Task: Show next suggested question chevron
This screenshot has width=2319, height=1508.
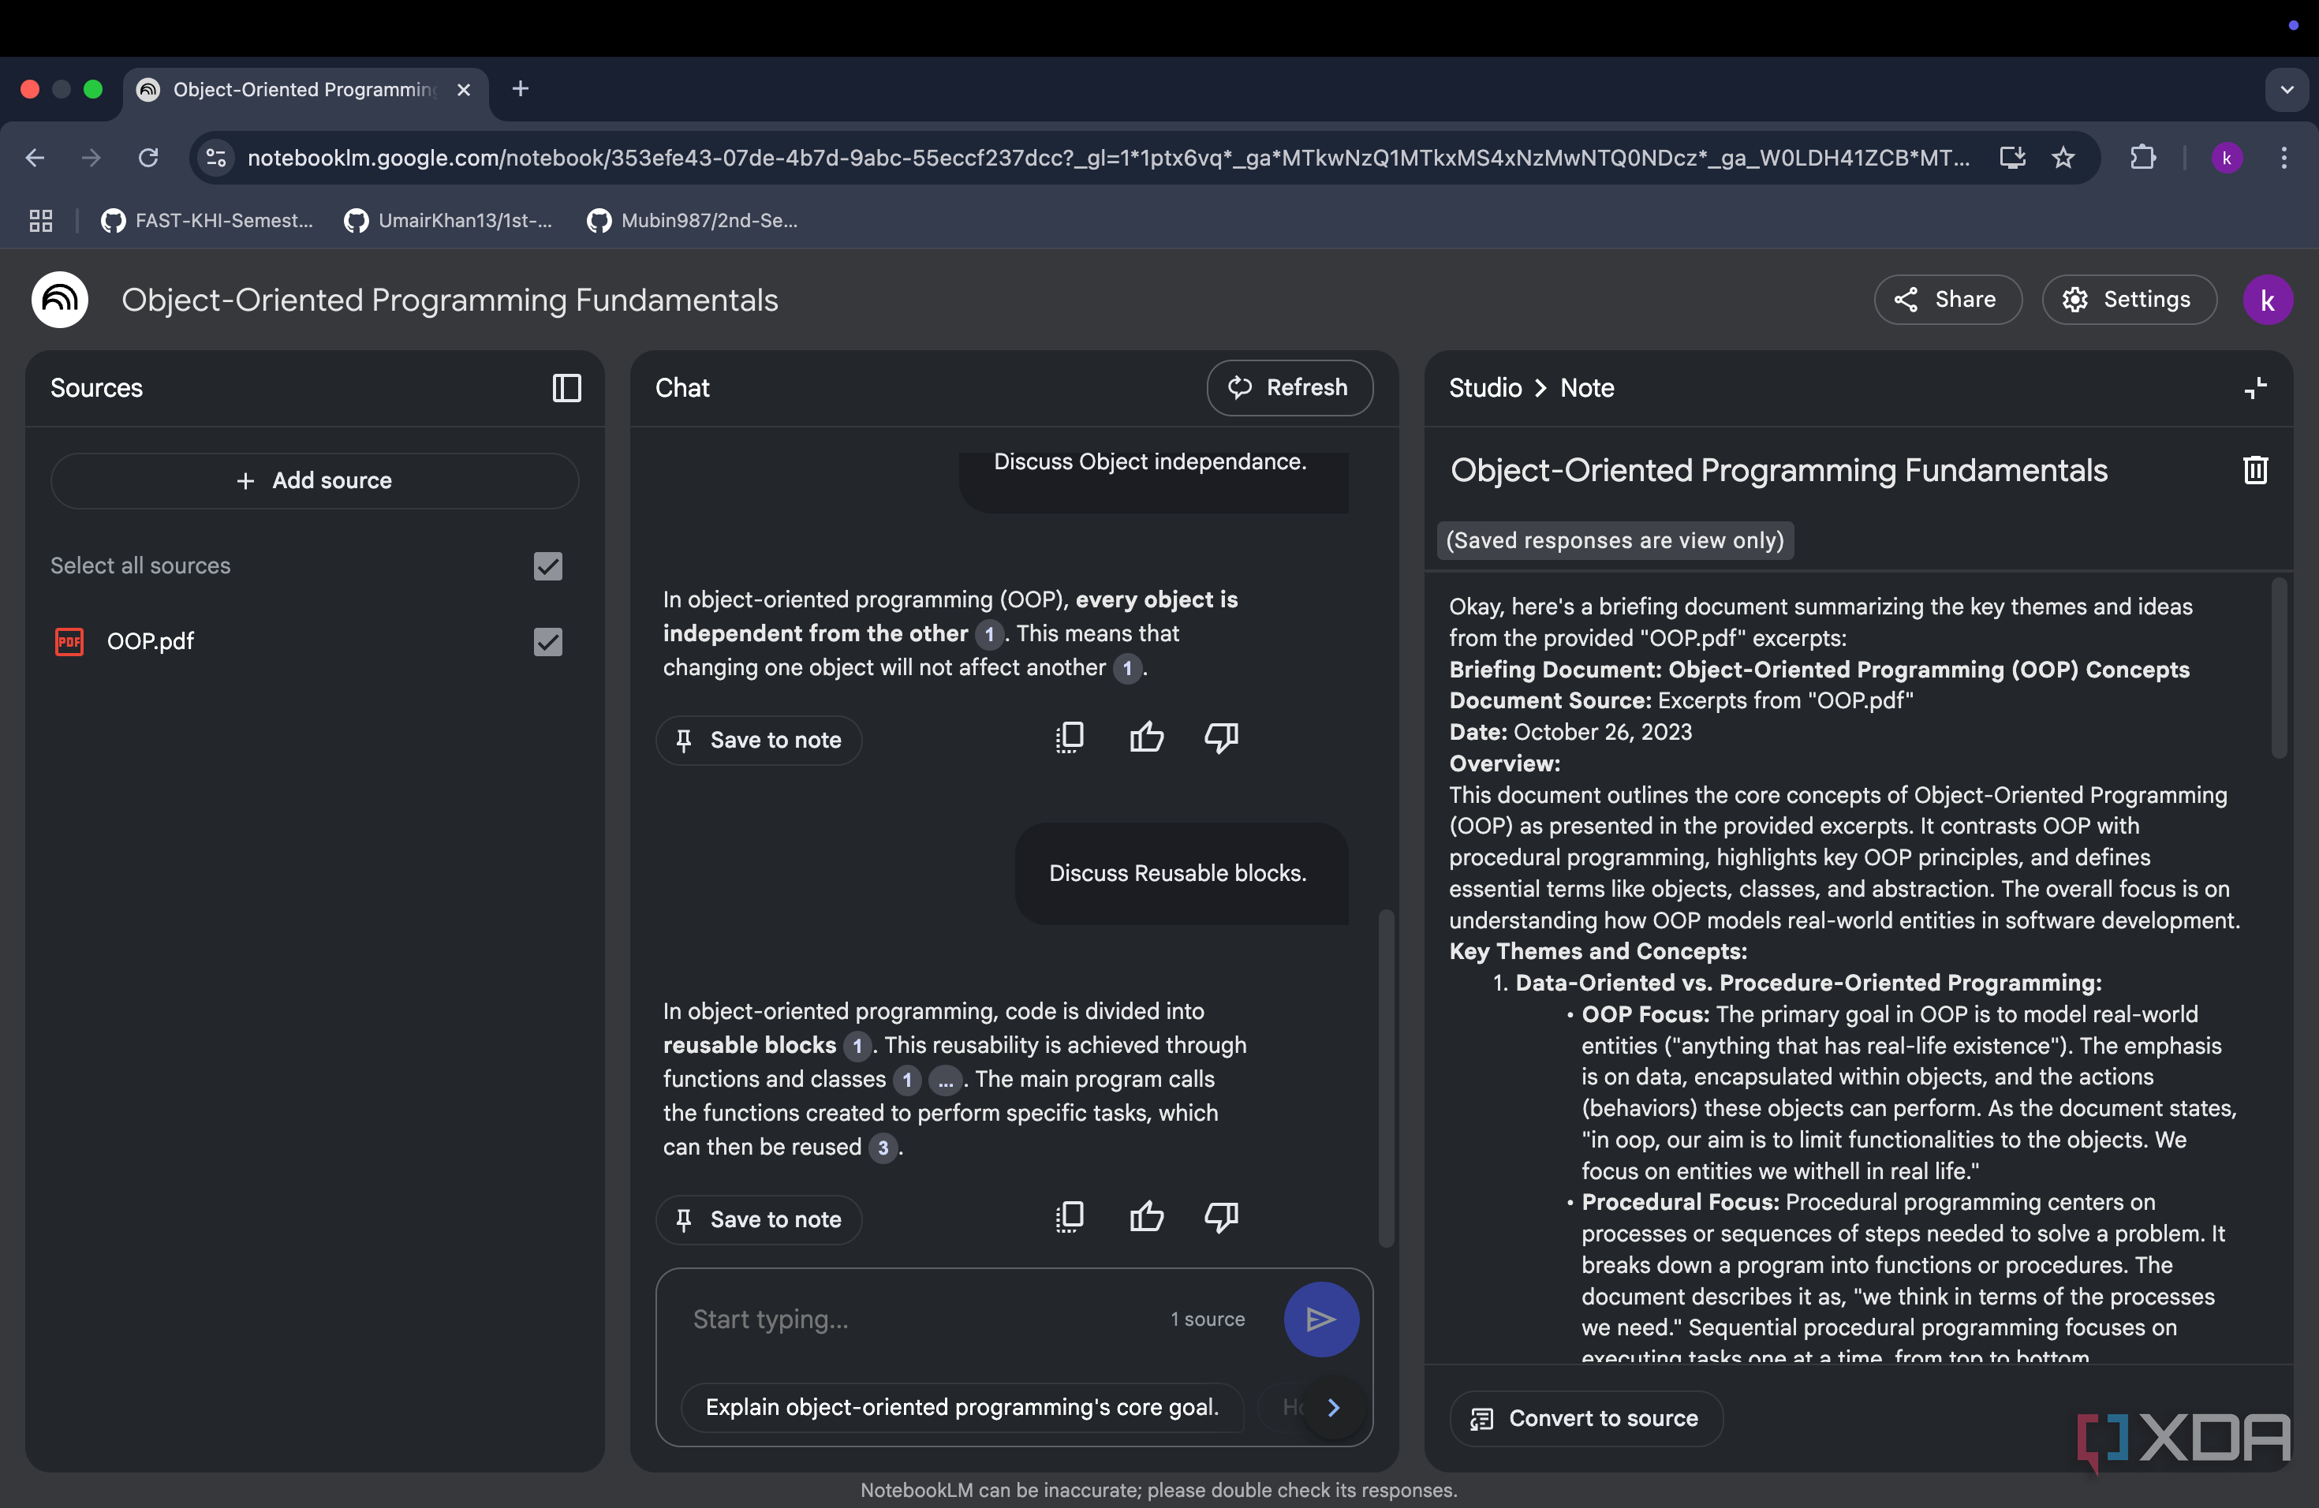Action: click(1333, 1407)
